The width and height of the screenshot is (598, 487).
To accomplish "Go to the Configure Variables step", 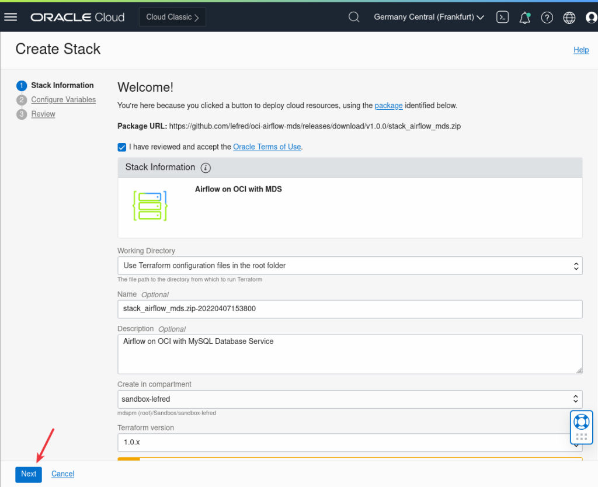I will [x=63, y=100].
